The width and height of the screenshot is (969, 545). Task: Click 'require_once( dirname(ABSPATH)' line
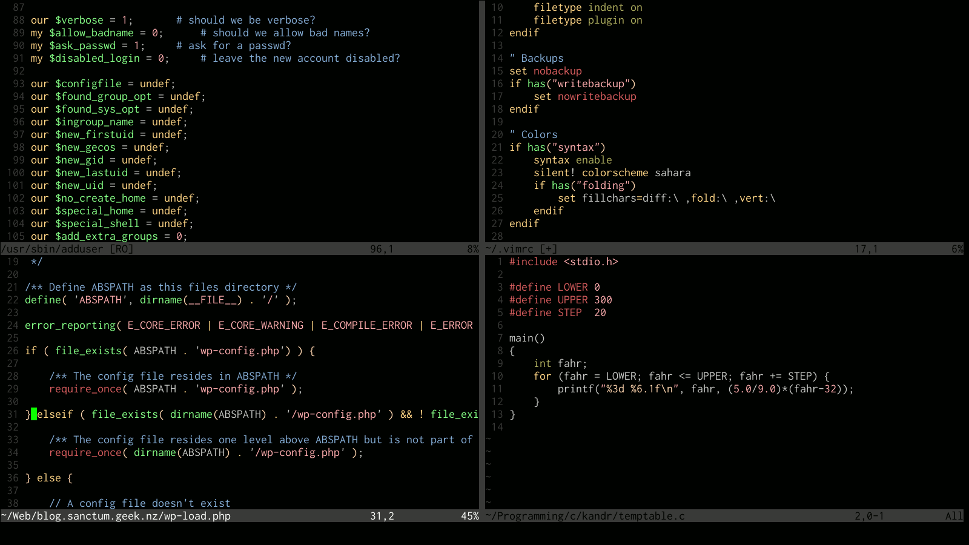(206, 452)
